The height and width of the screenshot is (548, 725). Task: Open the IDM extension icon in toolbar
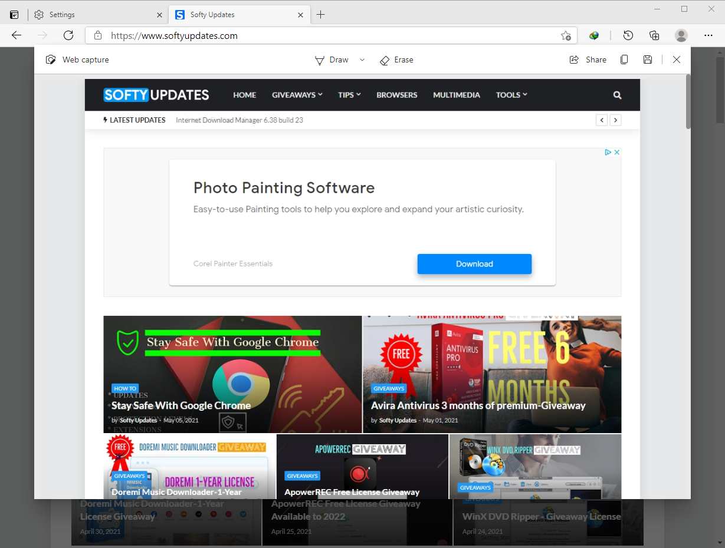(x=594, y=35)
